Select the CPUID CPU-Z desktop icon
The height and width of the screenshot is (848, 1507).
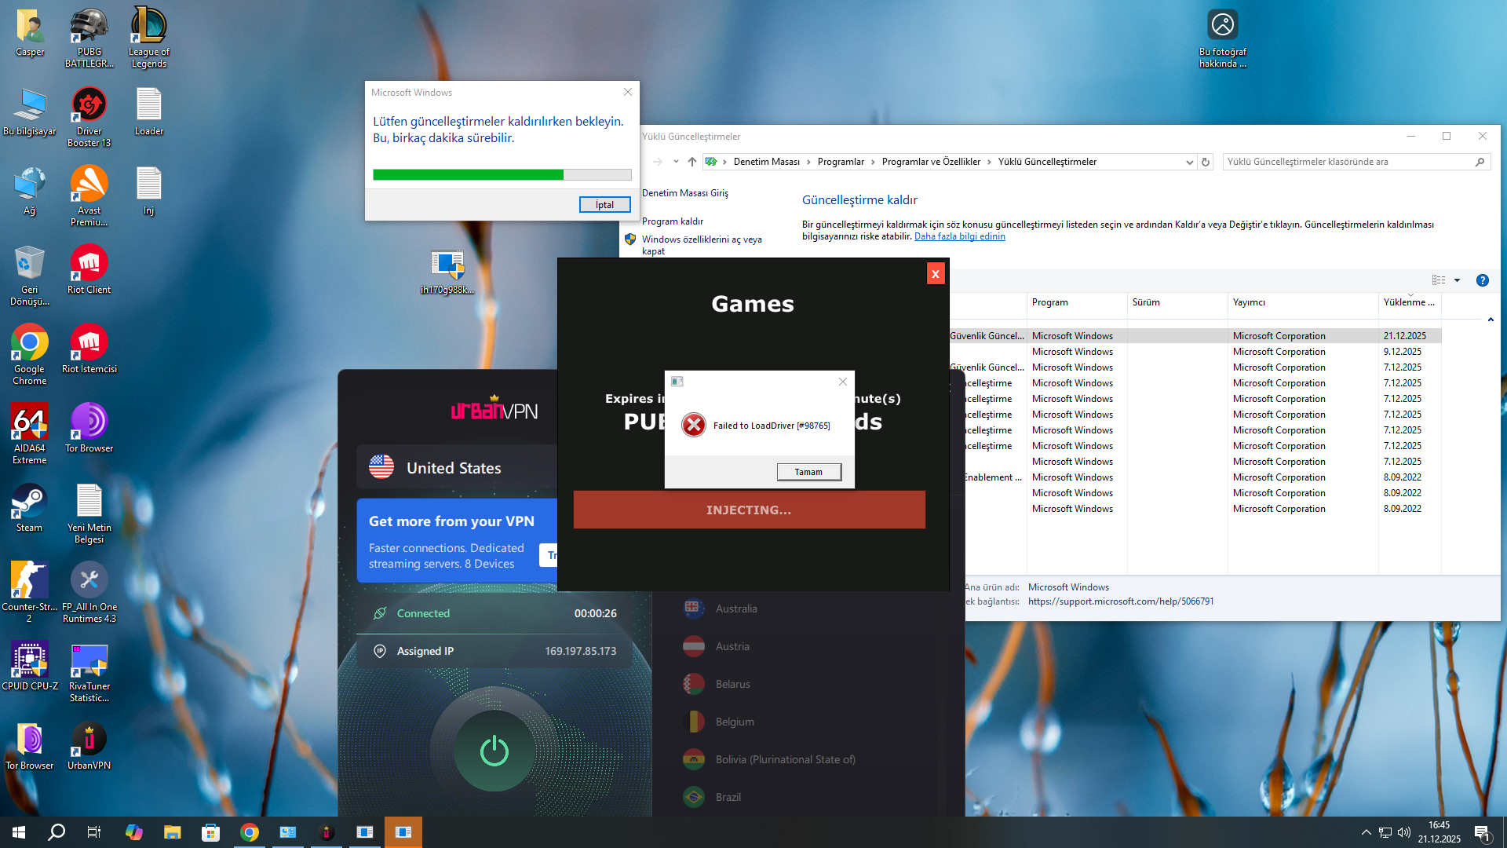pos(30,667)
